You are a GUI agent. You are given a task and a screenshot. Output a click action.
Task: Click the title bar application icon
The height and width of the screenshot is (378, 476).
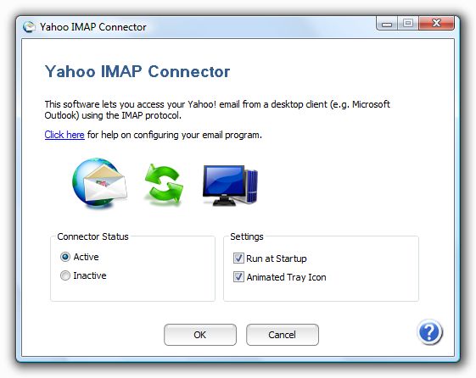pos(29,26)
